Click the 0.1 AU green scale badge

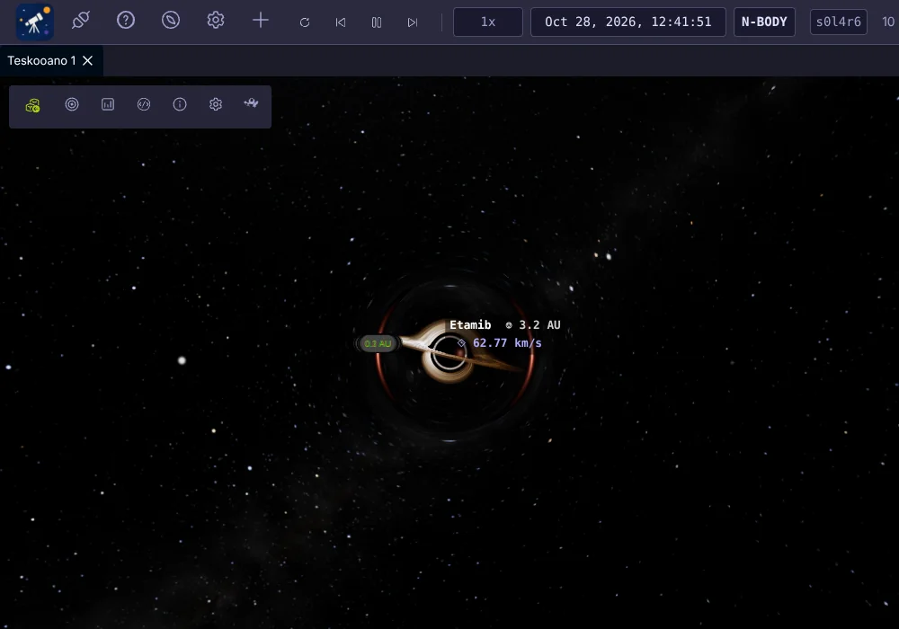(378, 344)
